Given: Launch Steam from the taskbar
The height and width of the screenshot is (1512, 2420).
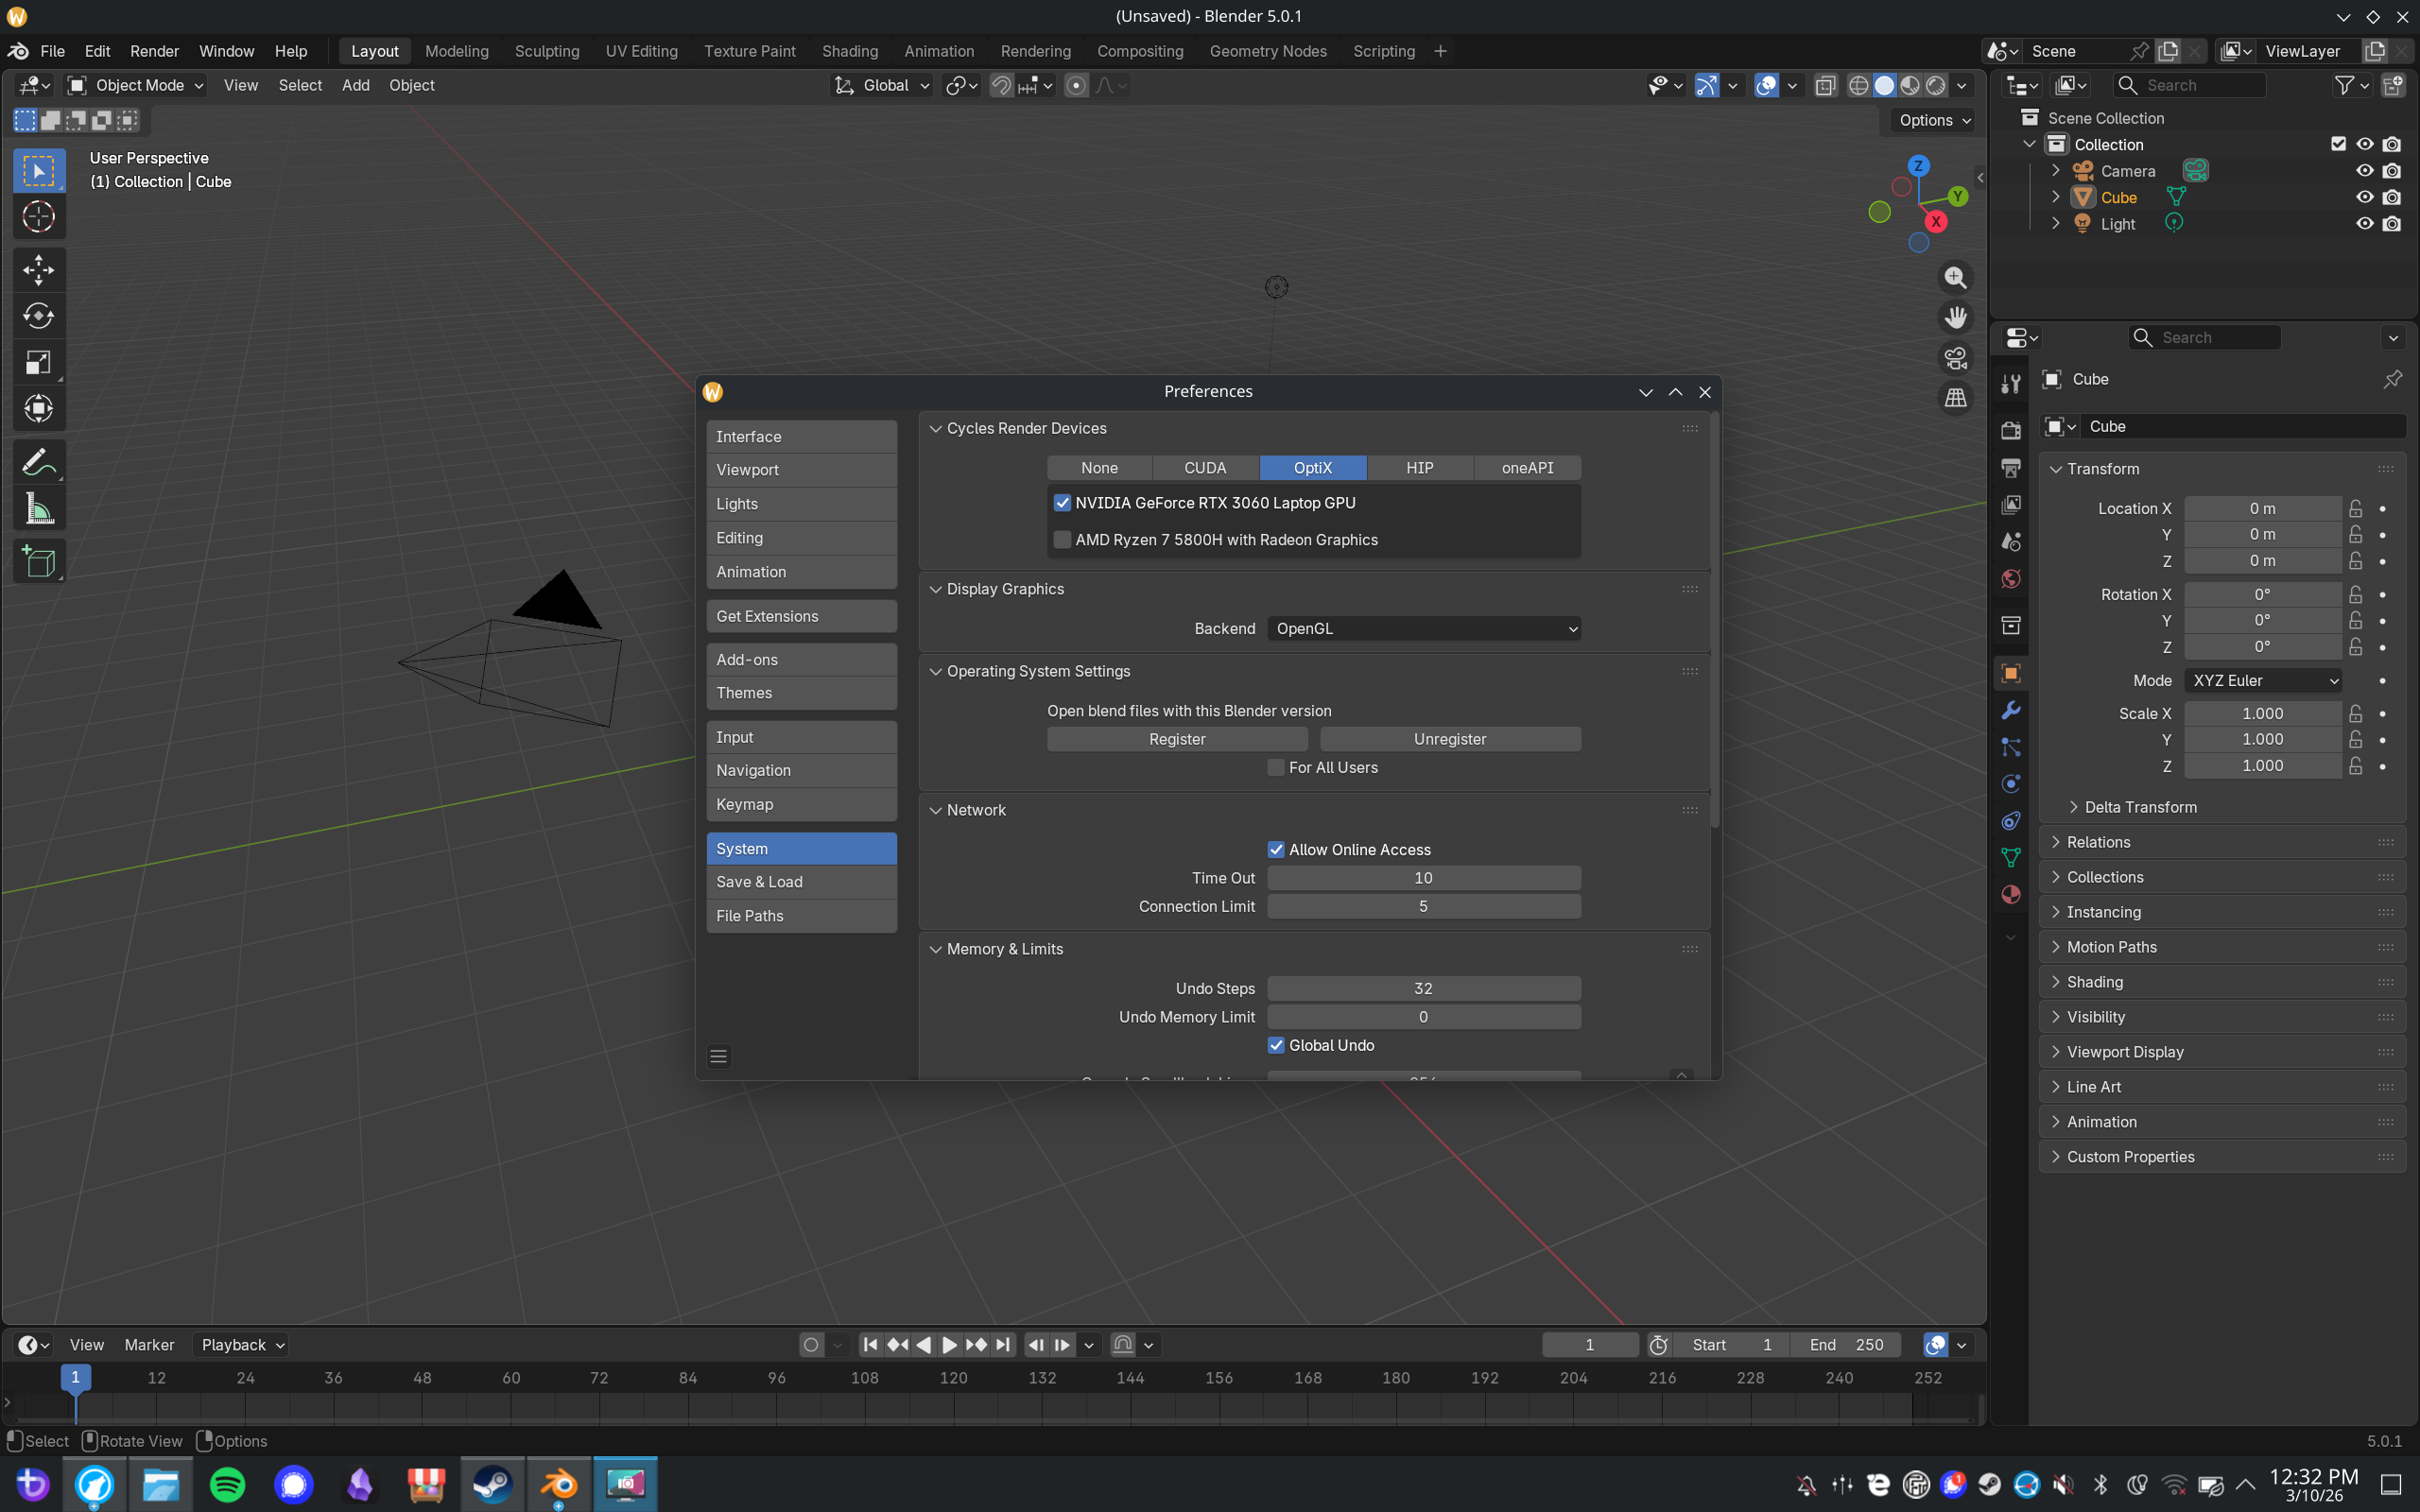Looking at the screenshot, I should [x=492, y=1485].
